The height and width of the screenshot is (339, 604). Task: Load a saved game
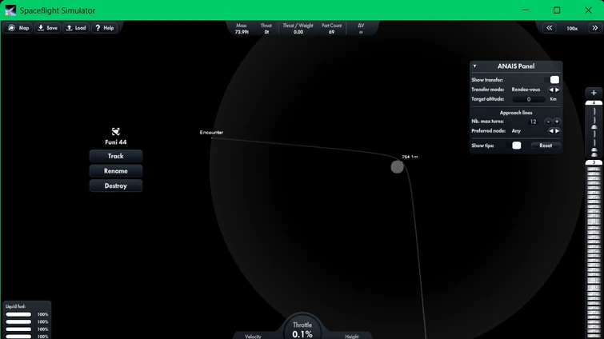point(76,28)
